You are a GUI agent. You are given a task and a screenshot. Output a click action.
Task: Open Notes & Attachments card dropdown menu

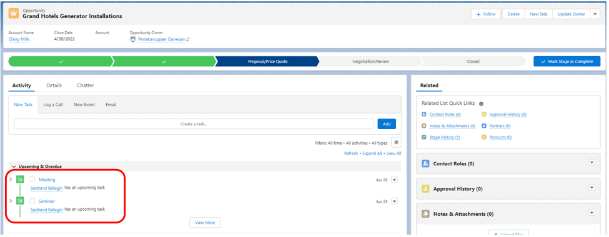click(592, 213)
